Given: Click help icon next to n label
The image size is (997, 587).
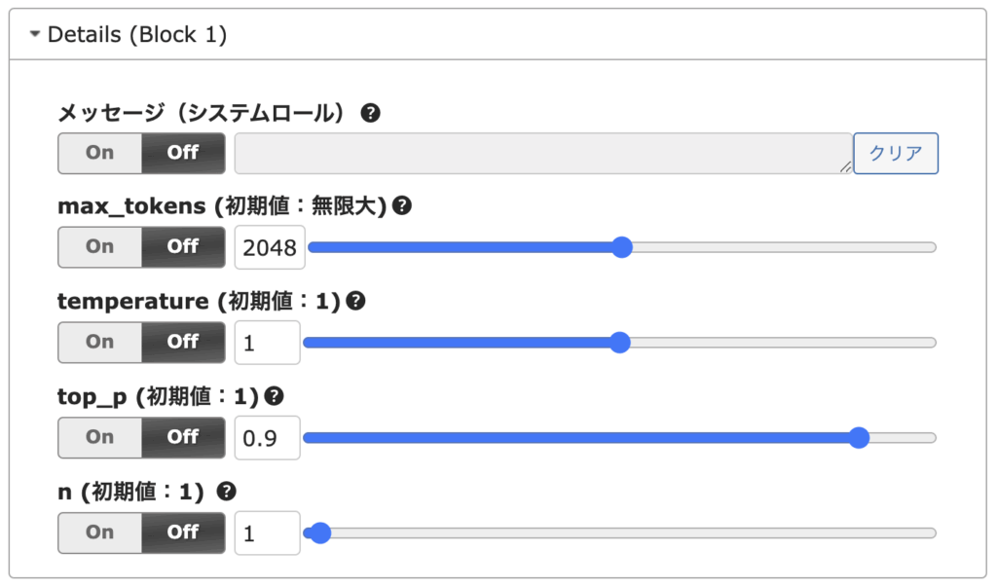Looking at the screenshot, I should pos(227,492).
